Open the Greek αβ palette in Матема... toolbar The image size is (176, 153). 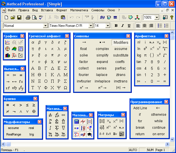[x=83, y=134]
